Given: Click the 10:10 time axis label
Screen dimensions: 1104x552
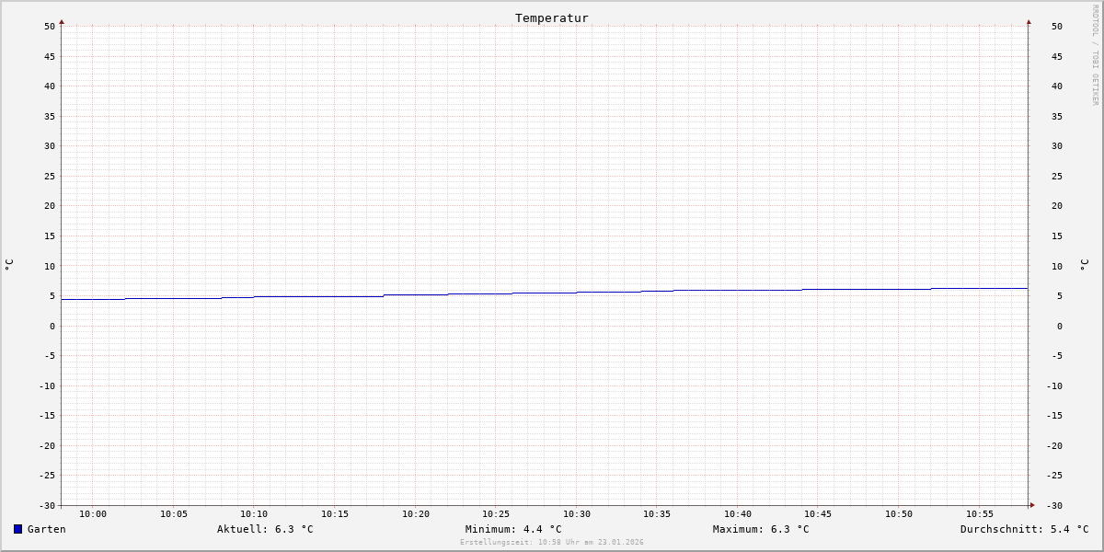Looking at the screenshot, I should (254, 514).
